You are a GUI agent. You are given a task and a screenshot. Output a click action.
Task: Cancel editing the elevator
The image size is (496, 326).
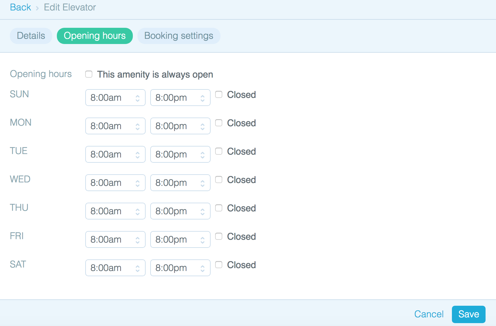click(x=429, y=314)
